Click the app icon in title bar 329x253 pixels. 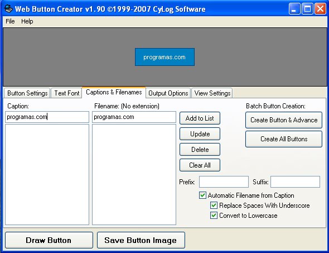8,8
